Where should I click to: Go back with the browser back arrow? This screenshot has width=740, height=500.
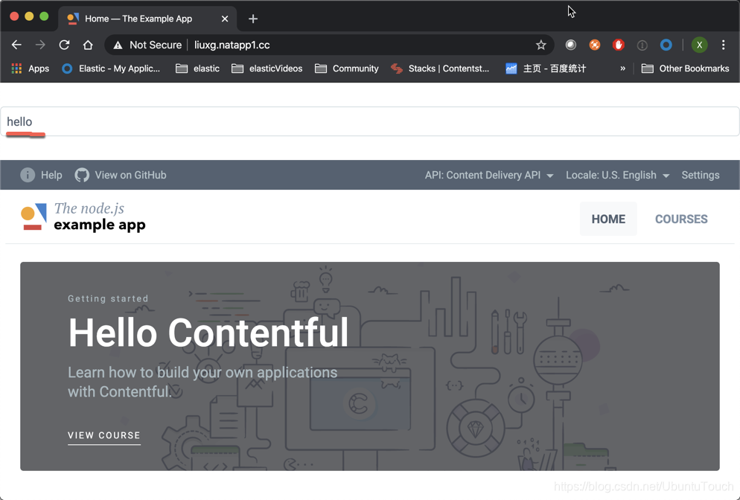click(16, 45)
